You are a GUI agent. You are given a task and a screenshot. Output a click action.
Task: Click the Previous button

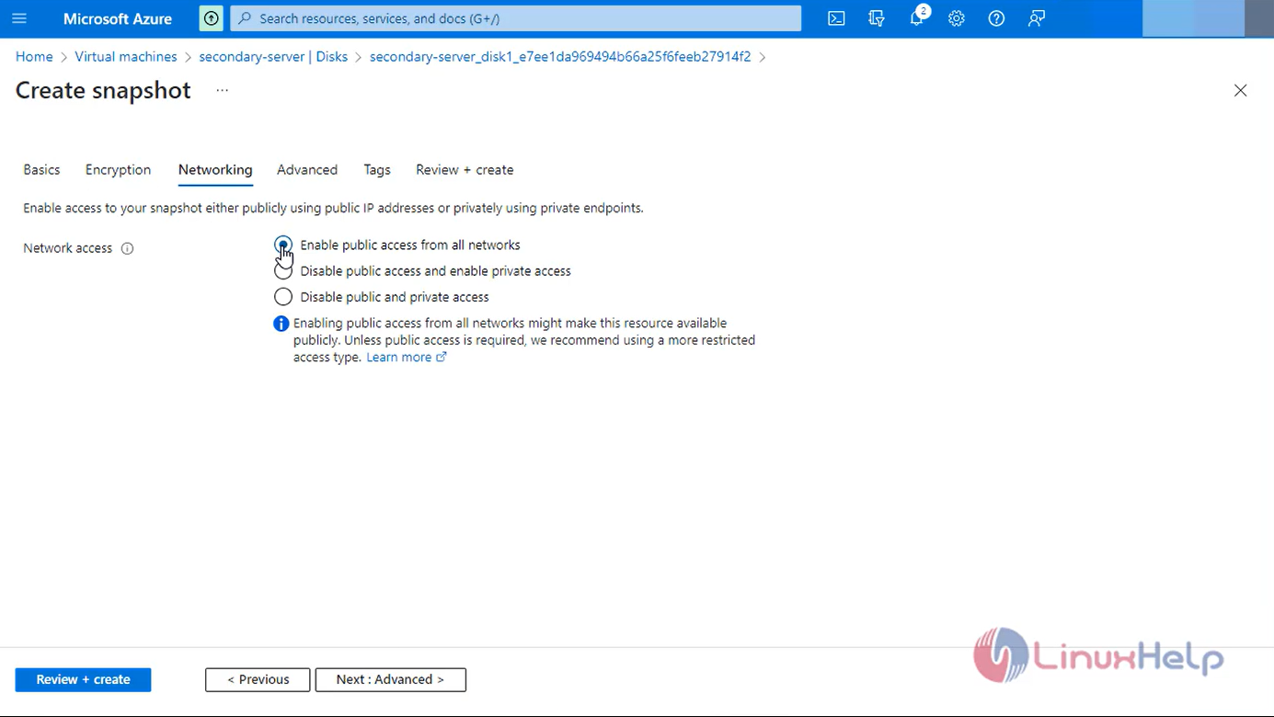pos(258,679)
